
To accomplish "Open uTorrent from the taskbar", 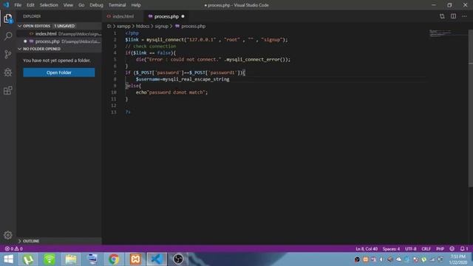I will pyautogui.click(x=28, y=259).
